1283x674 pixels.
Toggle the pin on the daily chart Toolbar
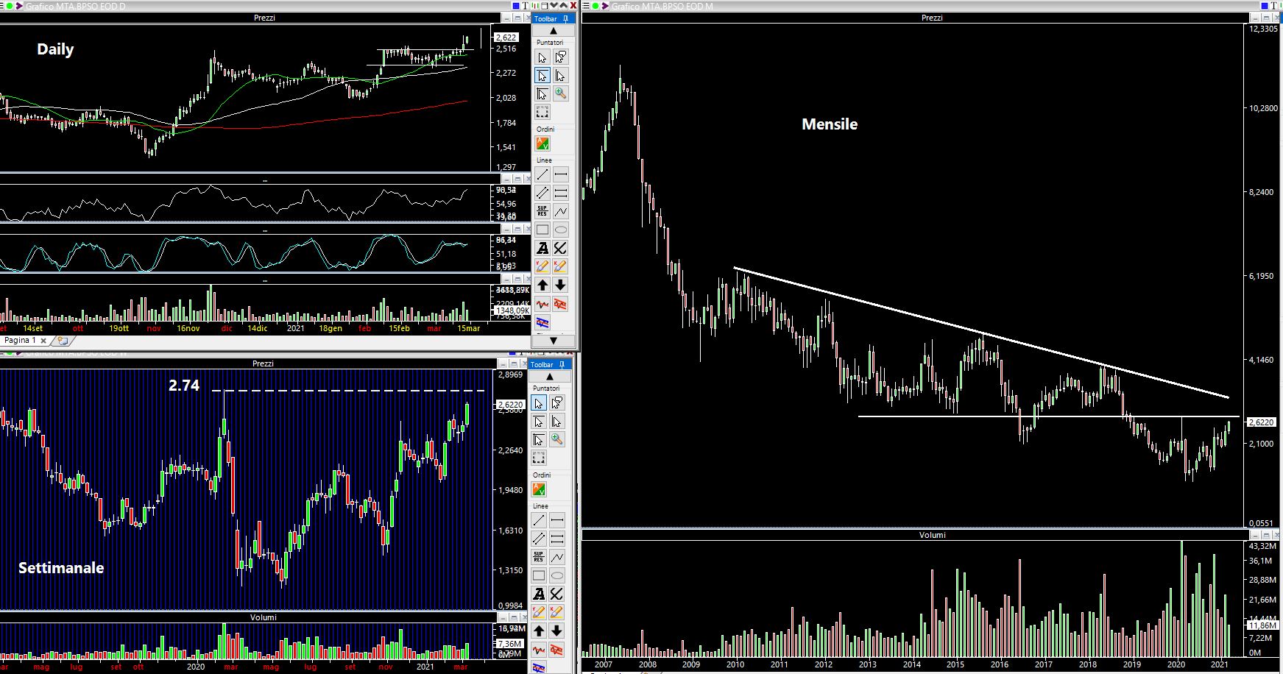pos(565,18)
